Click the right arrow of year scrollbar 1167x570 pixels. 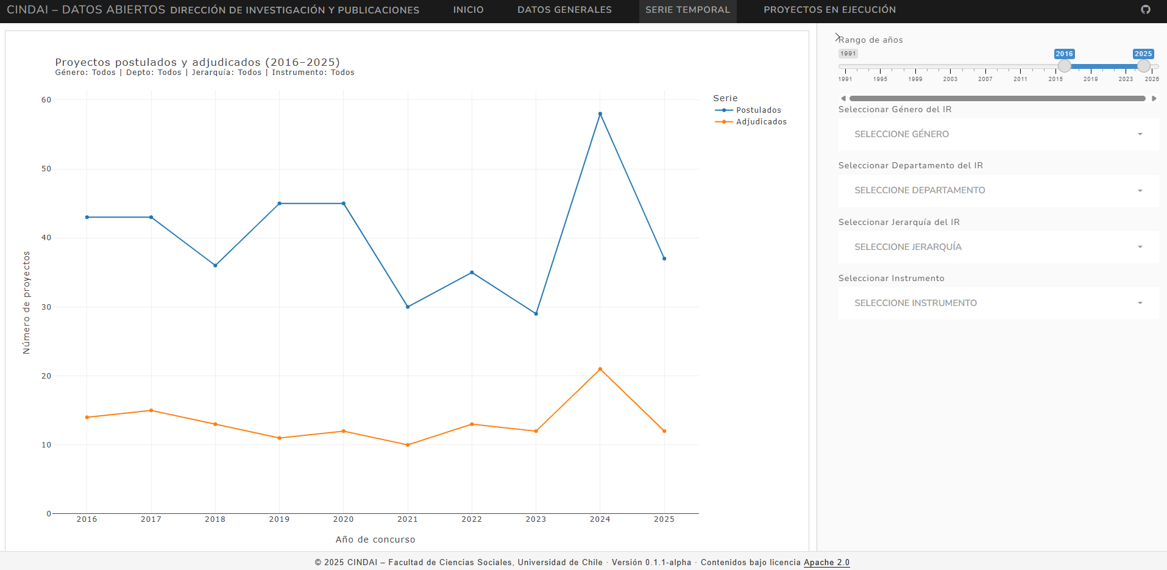click(1154, 98)
